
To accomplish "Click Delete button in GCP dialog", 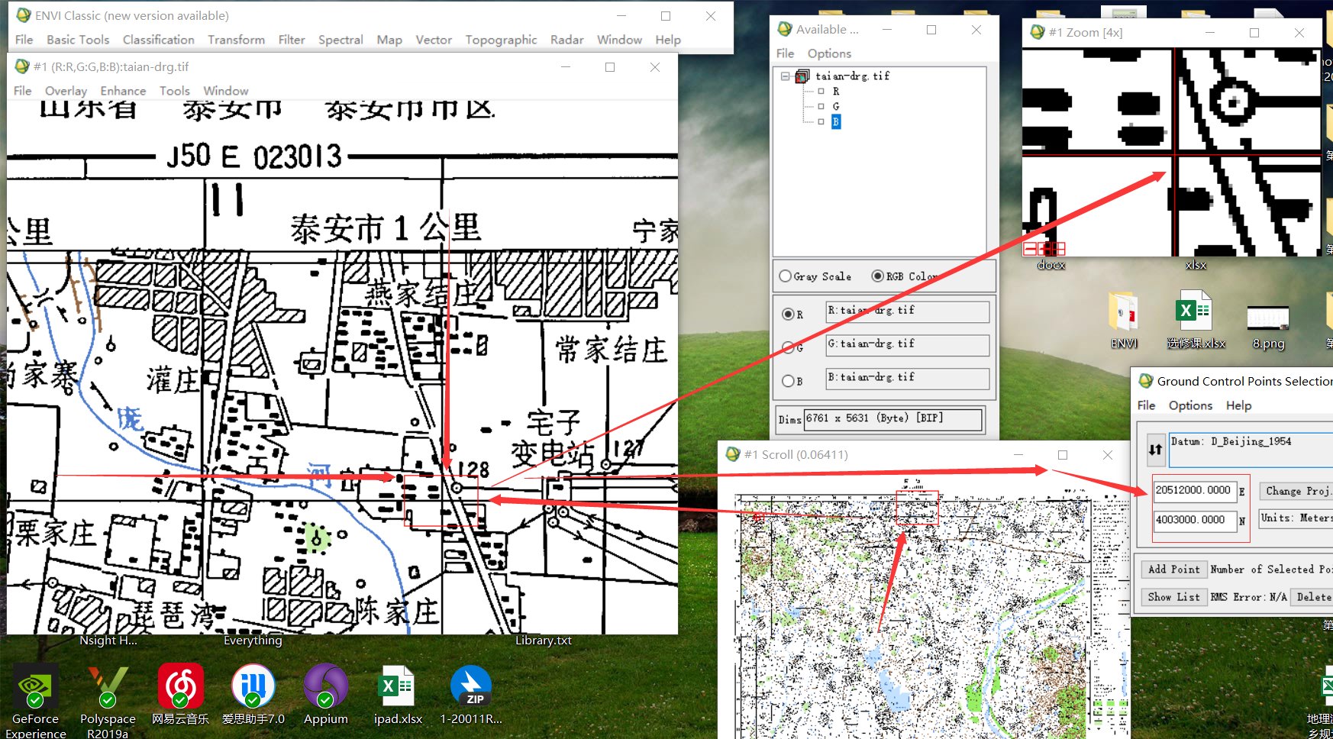I will pyautogui.click(x=1312, y=597).
